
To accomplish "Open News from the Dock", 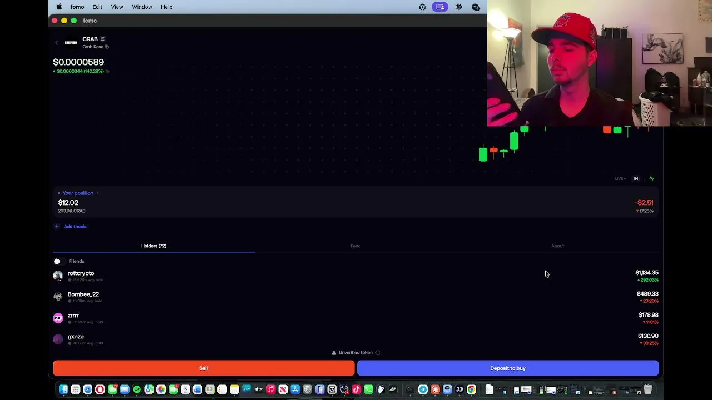I will (x=283, y=389).
